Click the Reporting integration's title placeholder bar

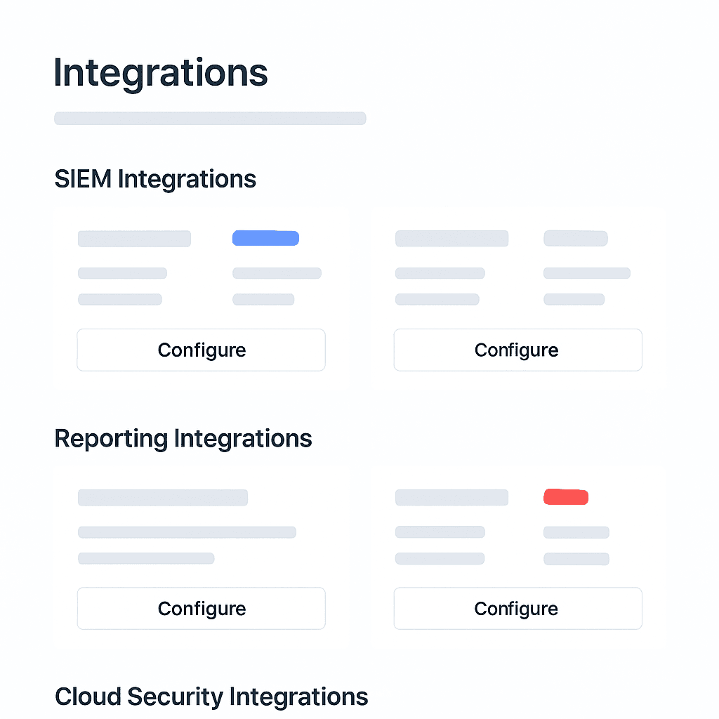pyautogui.click(x=163, y=497)
